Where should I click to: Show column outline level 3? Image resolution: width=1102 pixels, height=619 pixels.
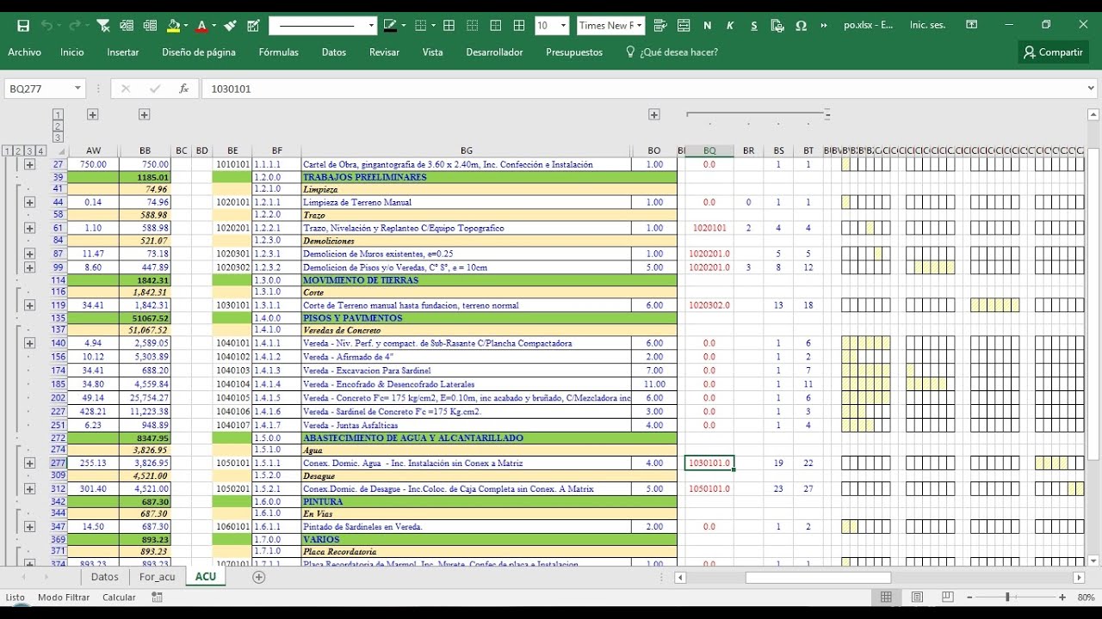click(59, 137)
